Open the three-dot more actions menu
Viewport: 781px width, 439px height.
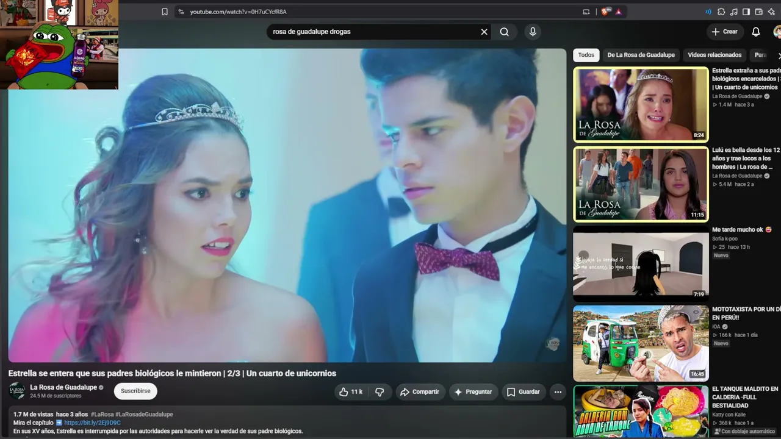[558, 392]
